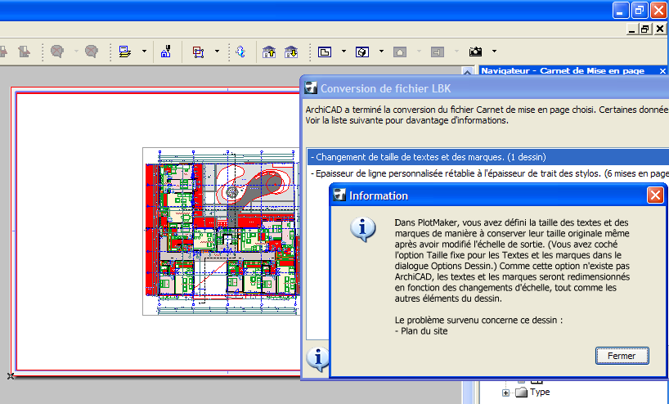Screen dimensions: 669x404
Task: Select 'Changement de taille de textes' list row
Action: (487, 157)
